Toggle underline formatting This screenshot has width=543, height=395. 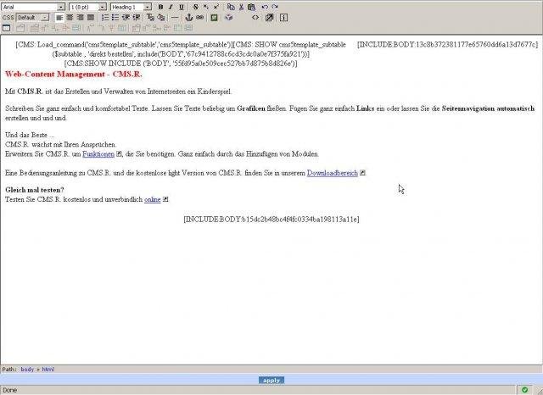[181, 7]
